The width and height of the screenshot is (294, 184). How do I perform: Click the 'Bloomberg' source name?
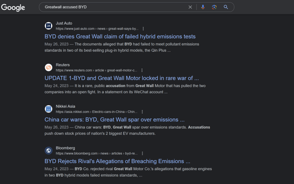tap(65, 148)
